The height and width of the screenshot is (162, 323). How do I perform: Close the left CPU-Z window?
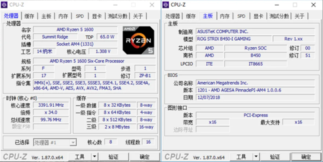point(152,5)
